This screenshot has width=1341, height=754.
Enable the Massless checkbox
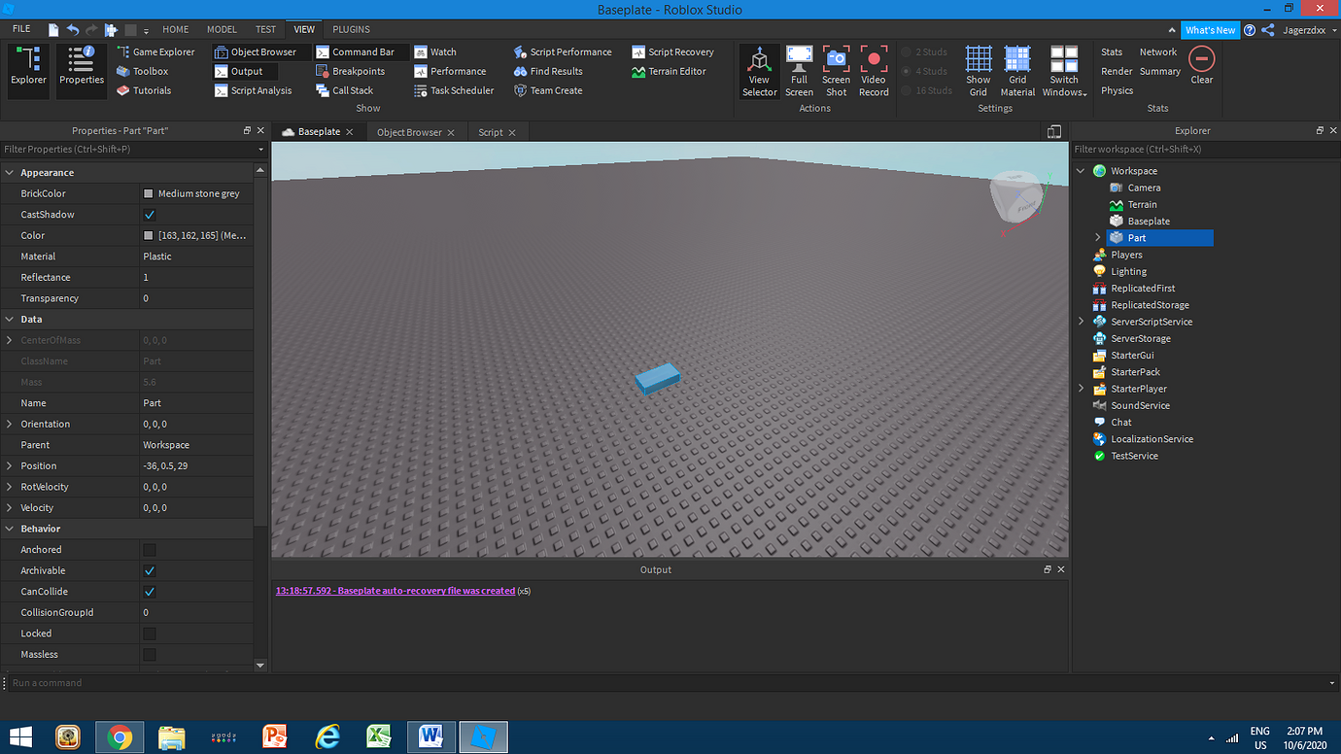(149, 655)
